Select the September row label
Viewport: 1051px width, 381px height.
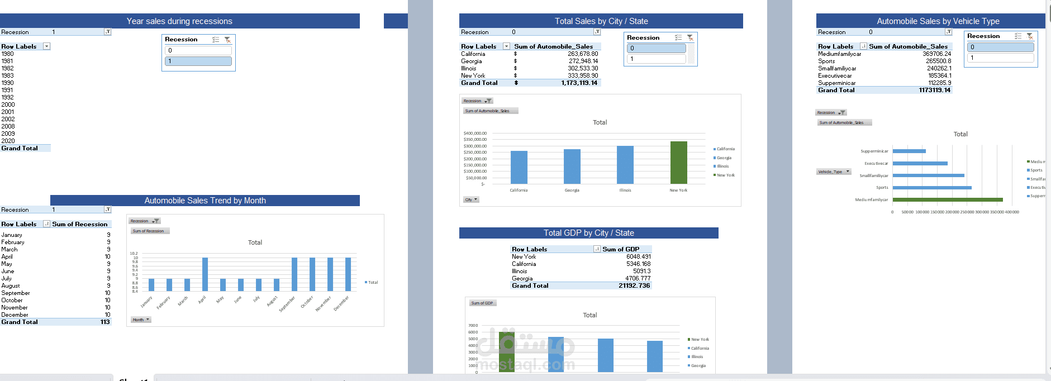(16, 293)
